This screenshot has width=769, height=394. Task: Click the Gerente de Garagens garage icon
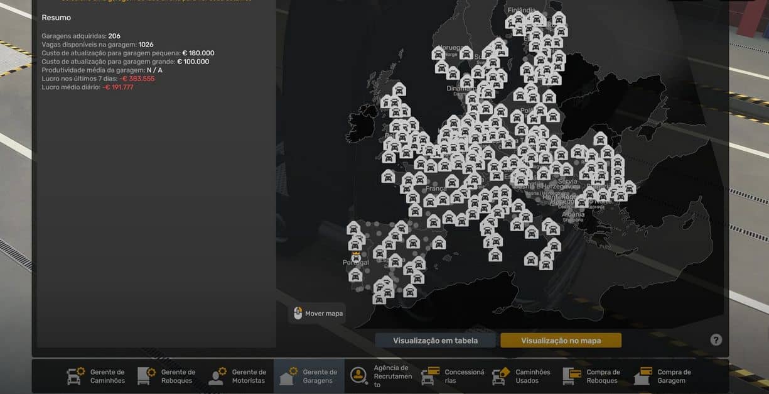click(x=288, y=376)
